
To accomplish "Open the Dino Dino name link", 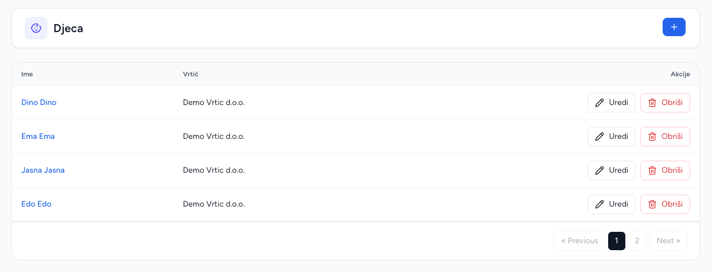I will (38, 103).
